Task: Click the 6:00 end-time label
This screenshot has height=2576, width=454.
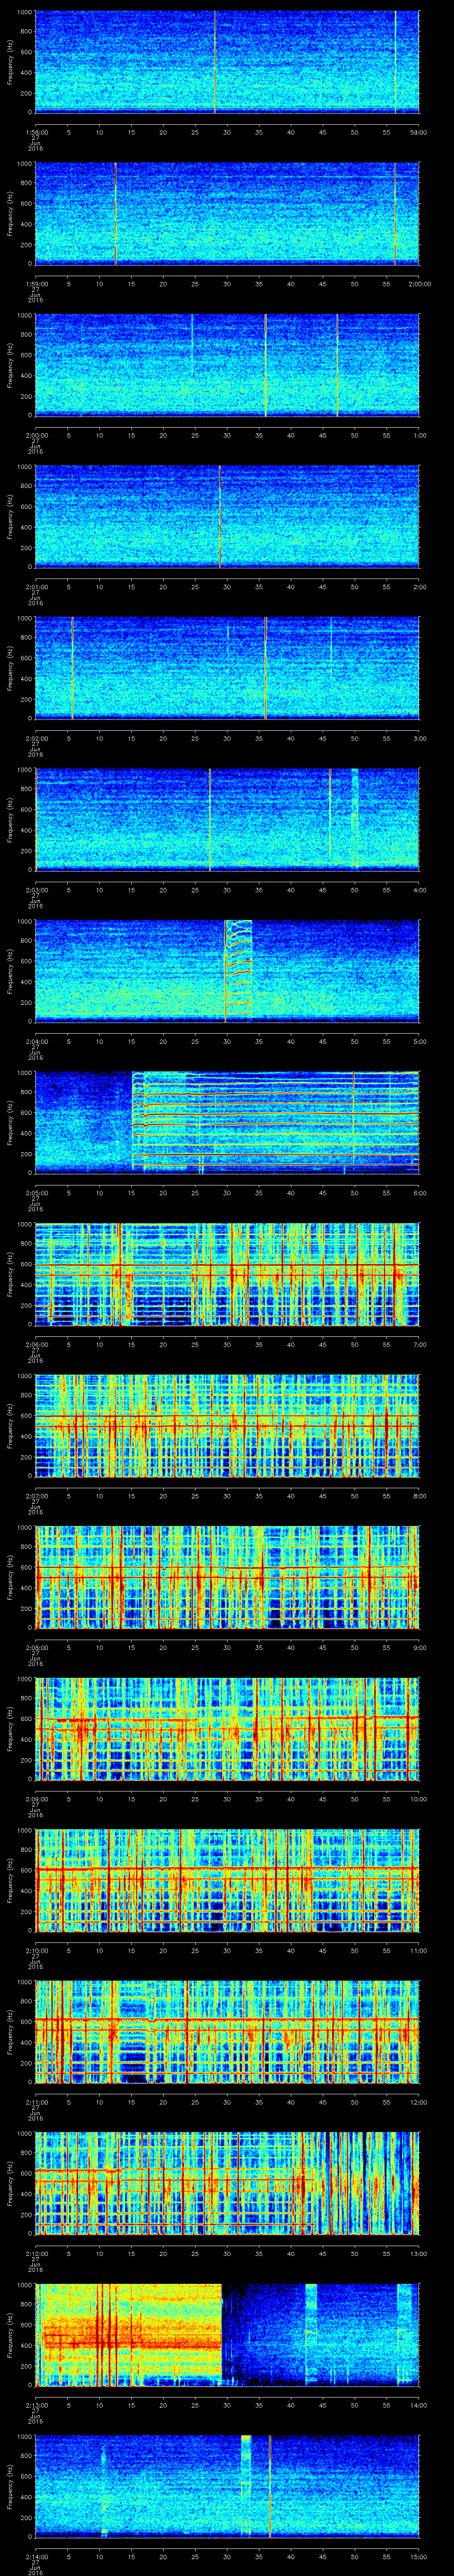Action: tap(419, 1193)
